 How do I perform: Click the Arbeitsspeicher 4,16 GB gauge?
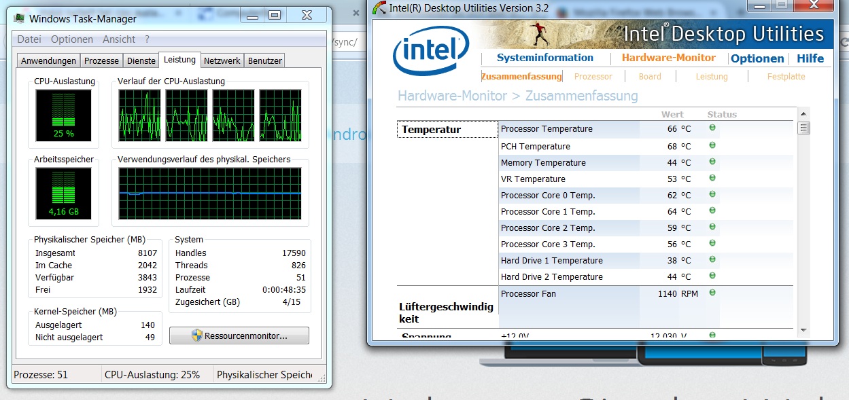tap(63, 194)
